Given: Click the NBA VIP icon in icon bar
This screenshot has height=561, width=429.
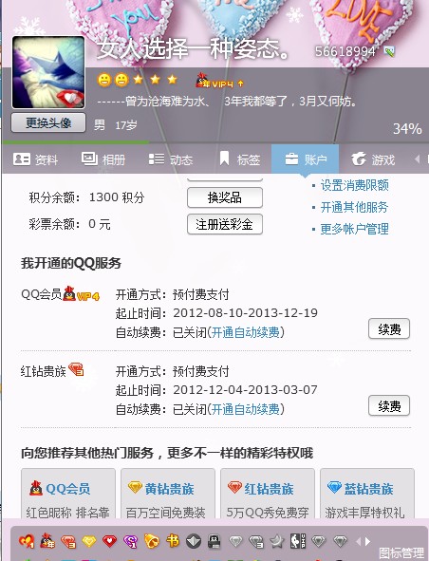Looking at the screenshot, I should 297,541.
